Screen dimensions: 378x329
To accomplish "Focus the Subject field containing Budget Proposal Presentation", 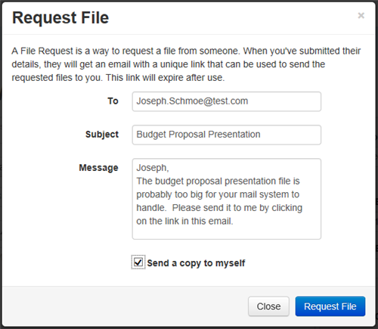I will click(227, 135).
